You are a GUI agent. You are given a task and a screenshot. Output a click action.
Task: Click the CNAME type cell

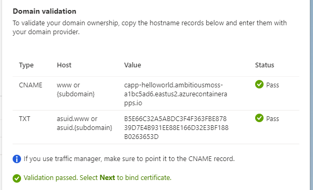pyautogui.click(x=31, y=85)
